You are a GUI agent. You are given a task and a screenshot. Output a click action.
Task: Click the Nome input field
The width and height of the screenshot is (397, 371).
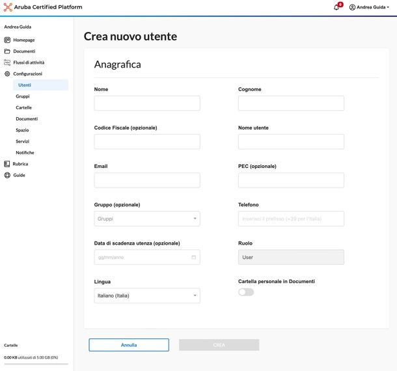point(147,103)
